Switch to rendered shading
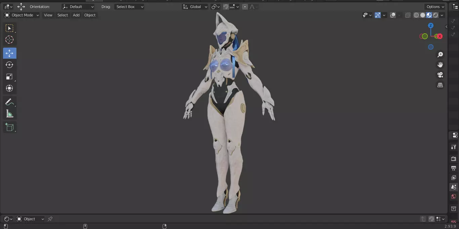 tap(435, 15)
